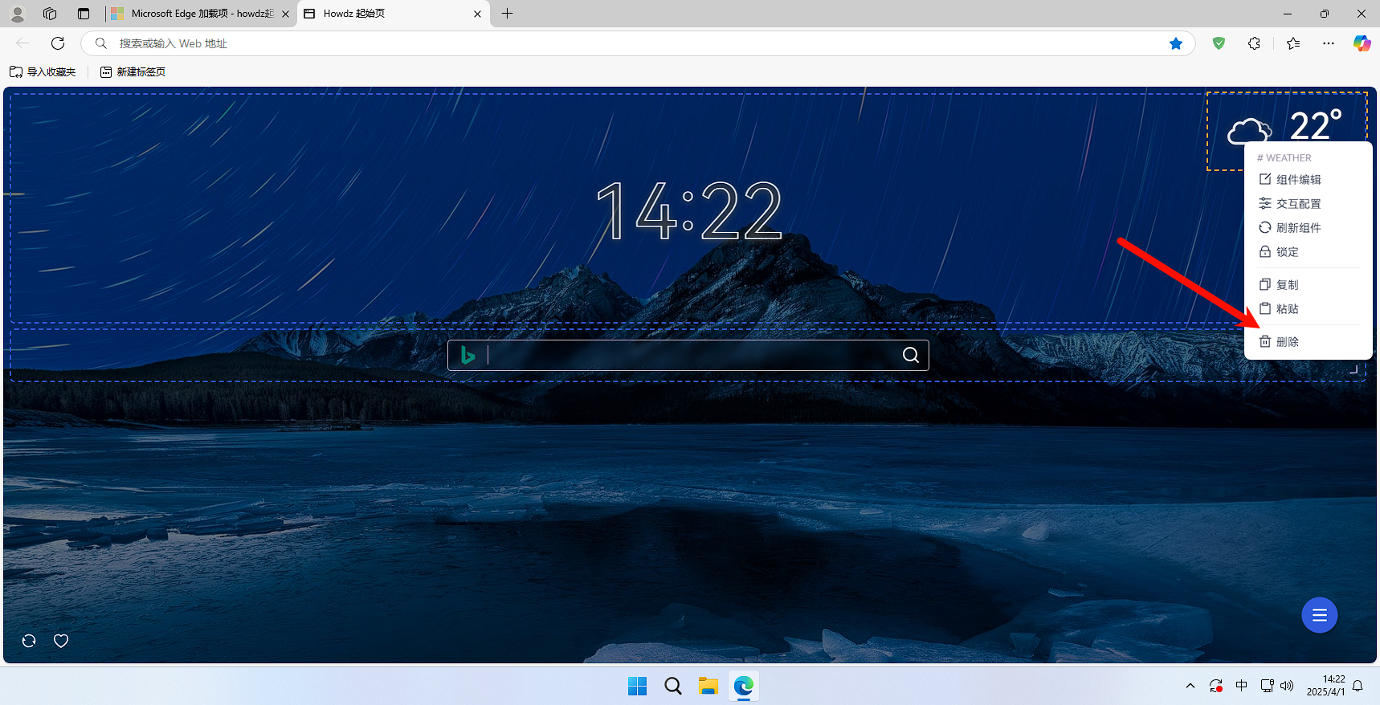Open Windows taskbar Search

click(x=673, y=686)
